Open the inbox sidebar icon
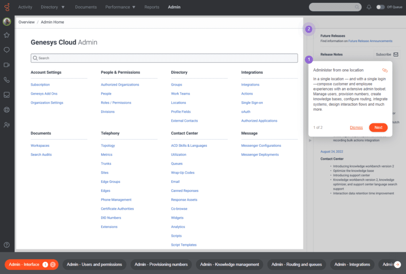The height and width of the screenshot is (274, 406). 7,95
